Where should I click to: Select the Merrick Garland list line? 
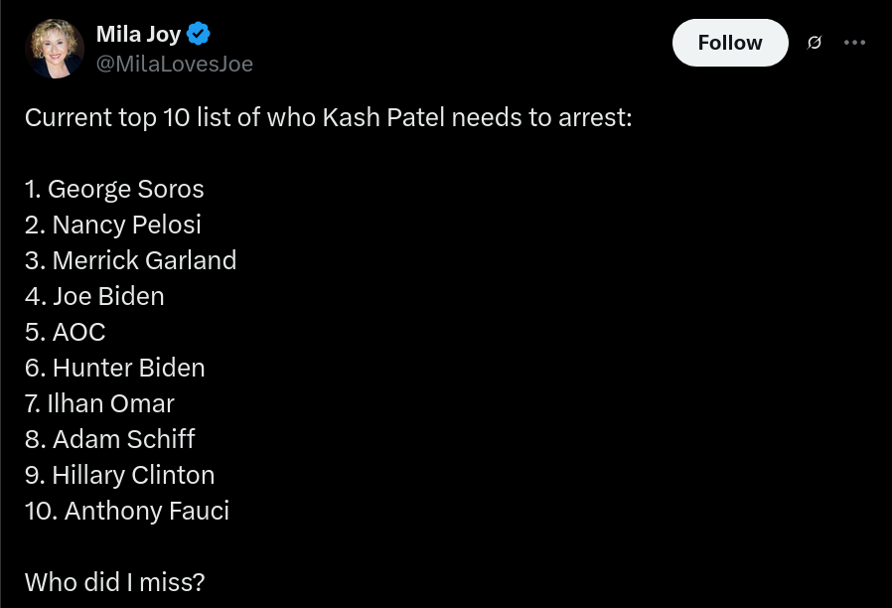(x=131, y=260)
